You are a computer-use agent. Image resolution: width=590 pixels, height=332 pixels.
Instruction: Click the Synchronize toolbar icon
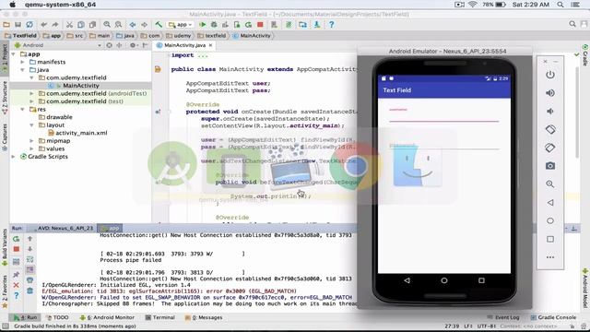click(29, 25)
